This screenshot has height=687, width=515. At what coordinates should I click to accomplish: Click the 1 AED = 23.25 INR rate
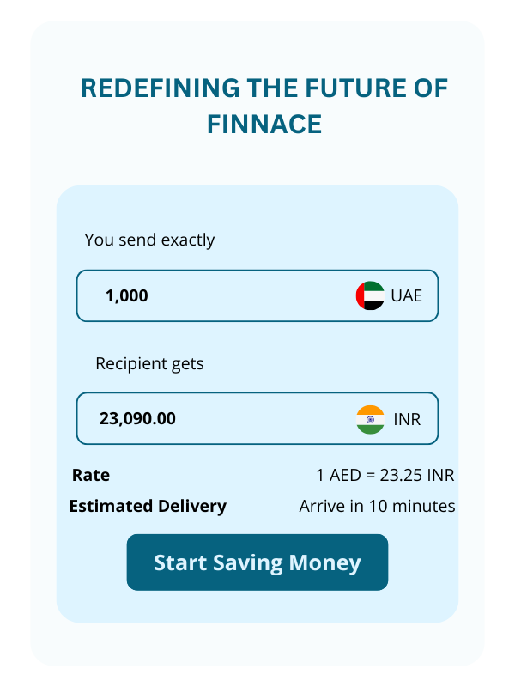385,475
